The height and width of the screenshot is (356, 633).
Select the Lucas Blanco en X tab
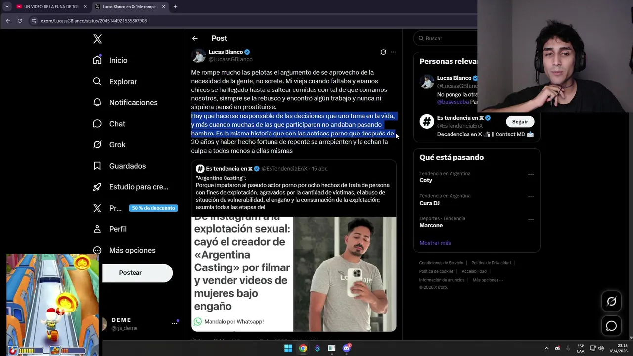(130, 7)
